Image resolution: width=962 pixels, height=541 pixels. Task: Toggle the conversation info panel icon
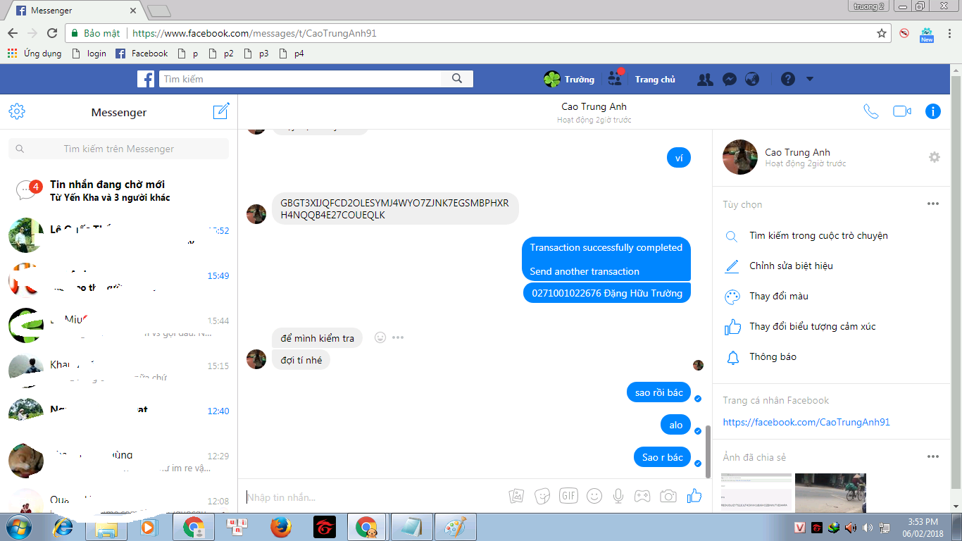coord(933,111)
